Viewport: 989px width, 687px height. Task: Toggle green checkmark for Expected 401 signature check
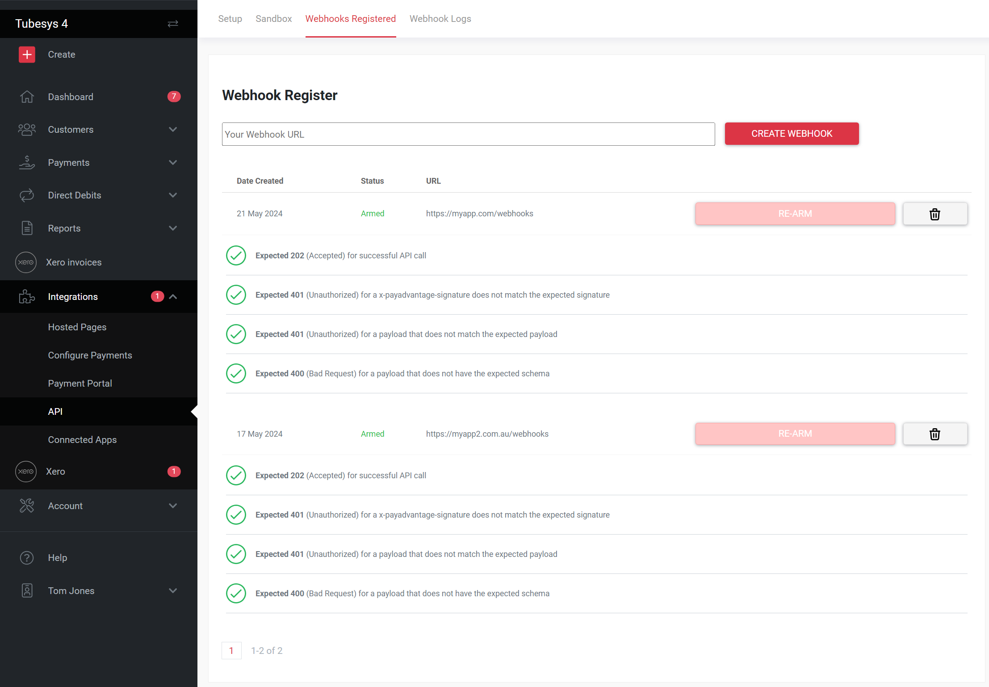pos(236,295)
